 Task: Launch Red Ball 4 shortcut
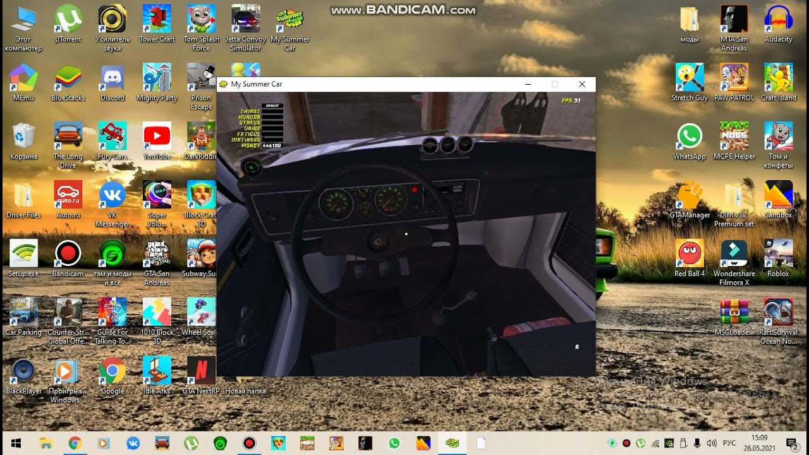pyautogui.click(x=690, y=259)
